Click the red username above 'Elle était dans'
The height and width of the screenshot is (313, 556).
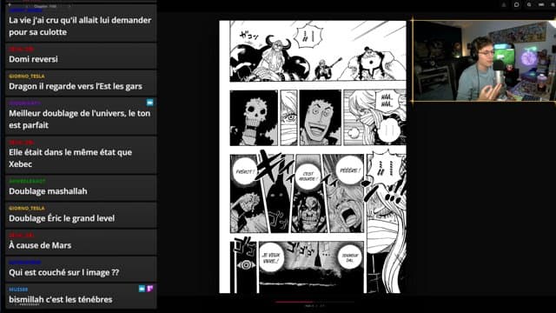click(x=22, y=143)
